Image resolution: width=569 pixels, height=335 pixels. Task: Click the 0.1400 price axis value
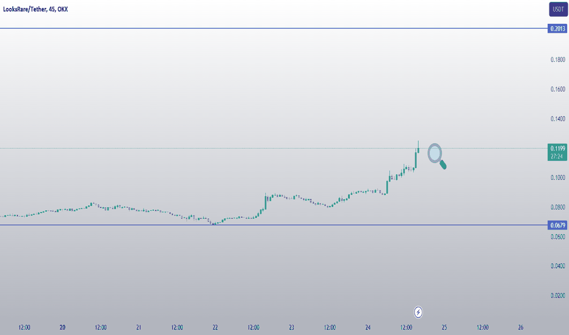coord(558,119)
